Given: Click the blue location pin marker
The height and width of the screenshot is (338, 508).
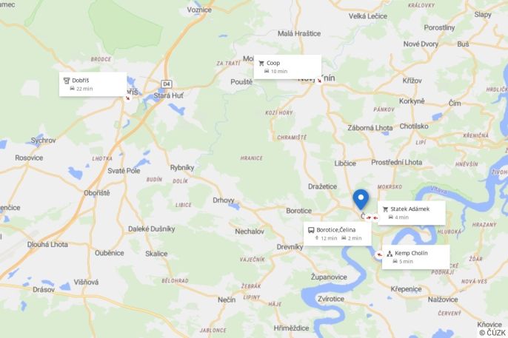Looking at the screenshot, I should (x=361, y=199).
